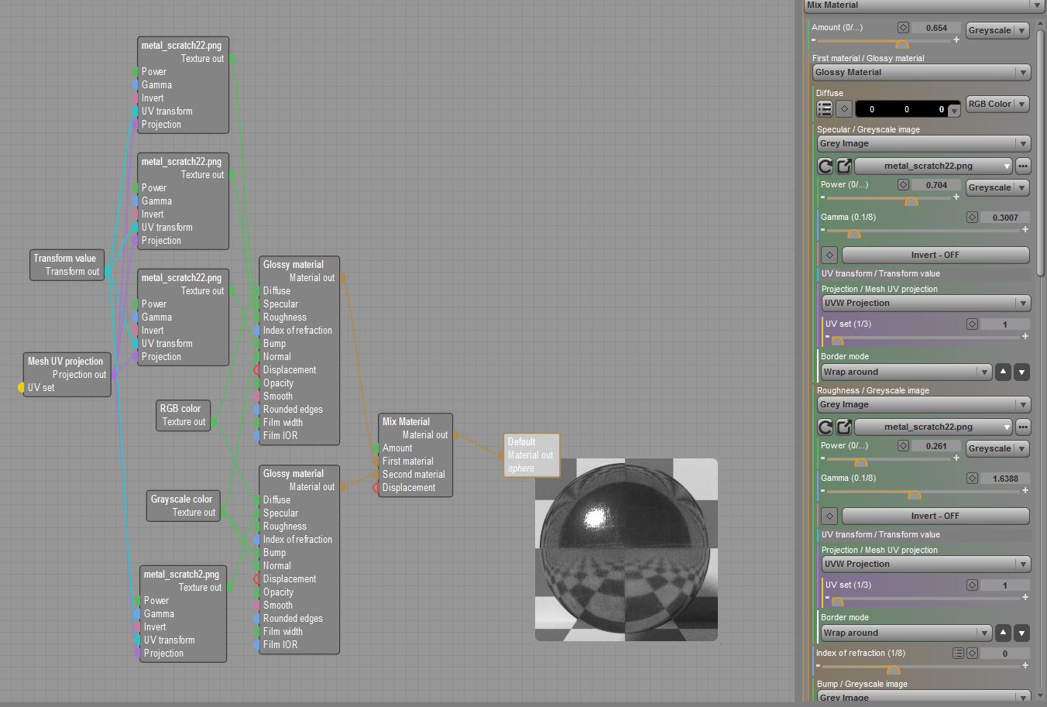The width and height of the screenshot is (1047, 707).
Task: Click diamond icon beside Power value 0.704
Action: tap(903, 185)
